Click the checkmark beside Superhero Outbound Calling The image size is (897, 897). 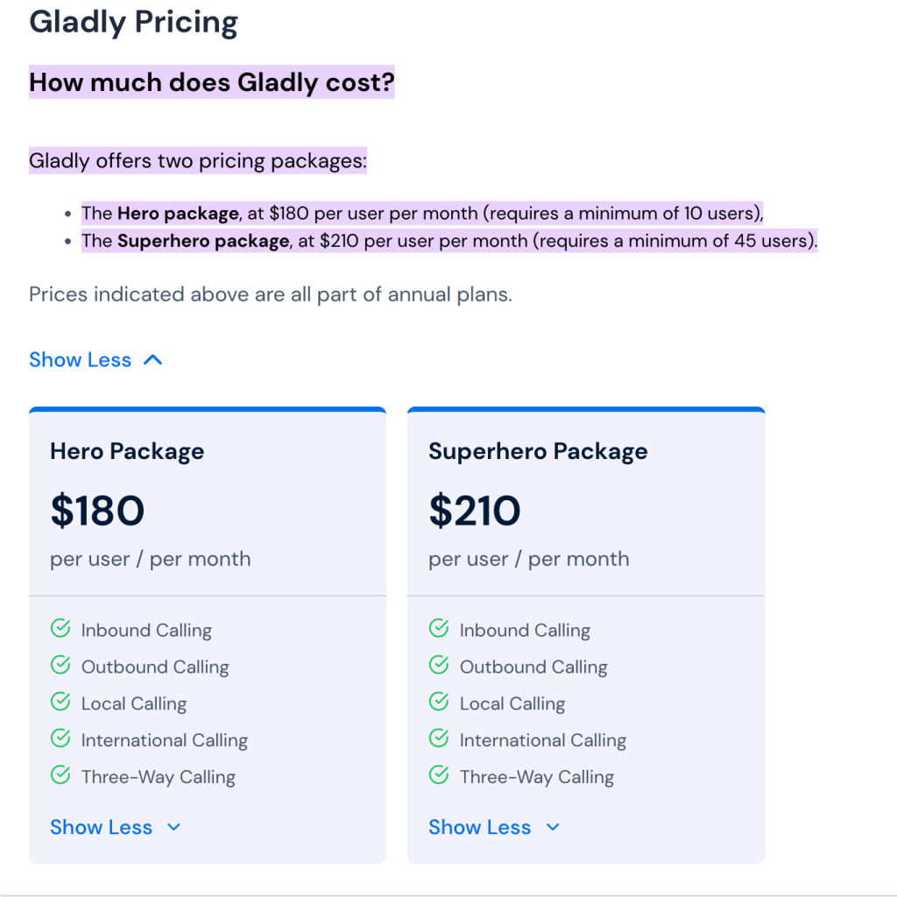pos(438,665)
